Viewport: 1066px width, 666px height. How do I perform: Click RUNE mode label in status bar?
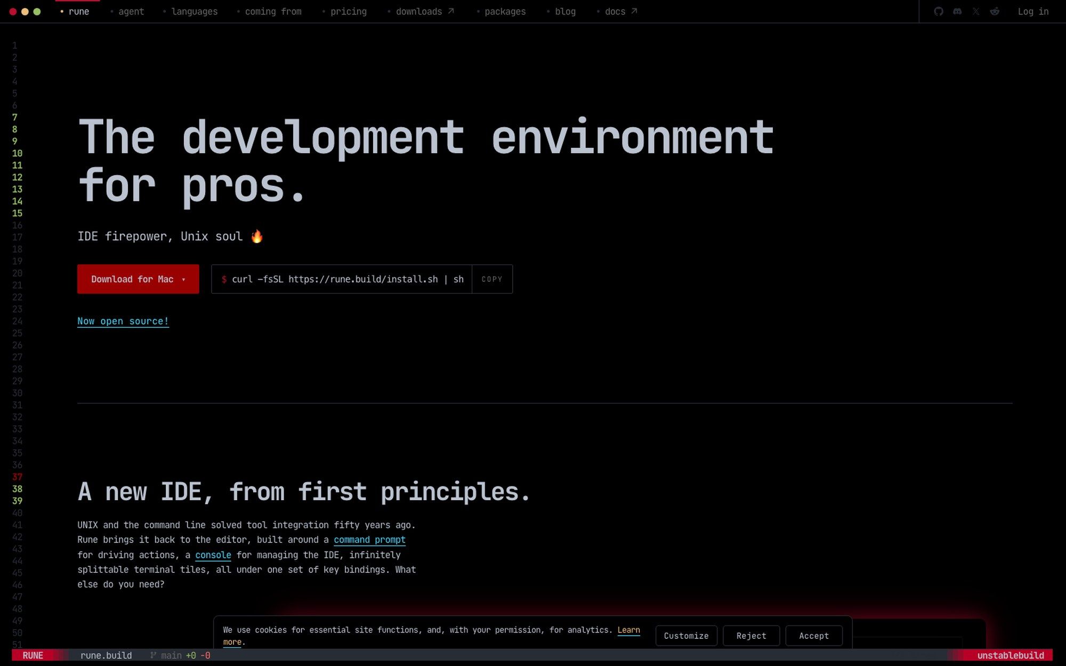coord(33,655)
